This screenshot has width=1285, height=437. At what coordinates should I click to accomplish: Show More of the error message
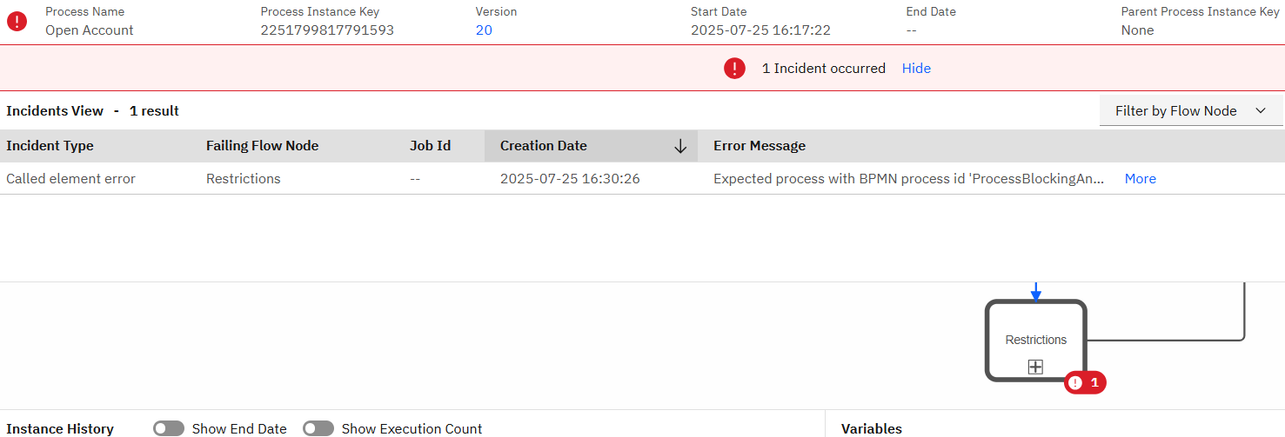point(1140,178)
